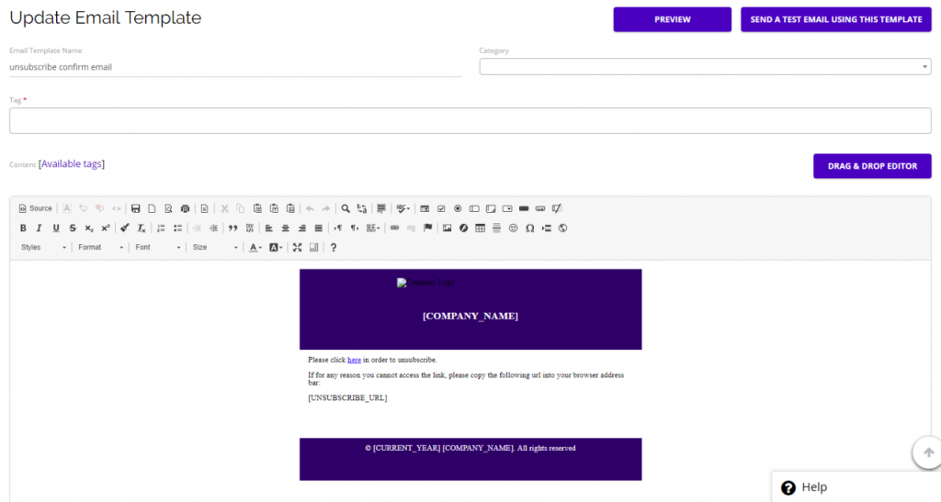
Task: Toggle the Source view button
Action: click(36, 208)
